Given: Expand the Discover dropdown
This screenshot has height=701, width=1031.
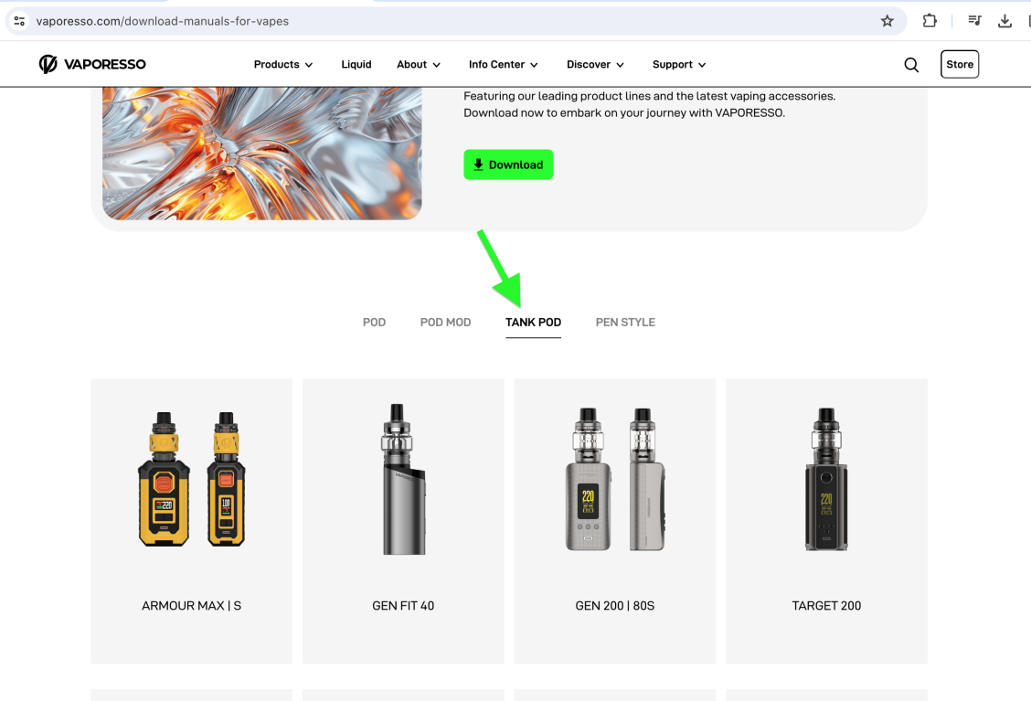Looking at the screenshot, I should pyautogui.click(x=595, y=65).
